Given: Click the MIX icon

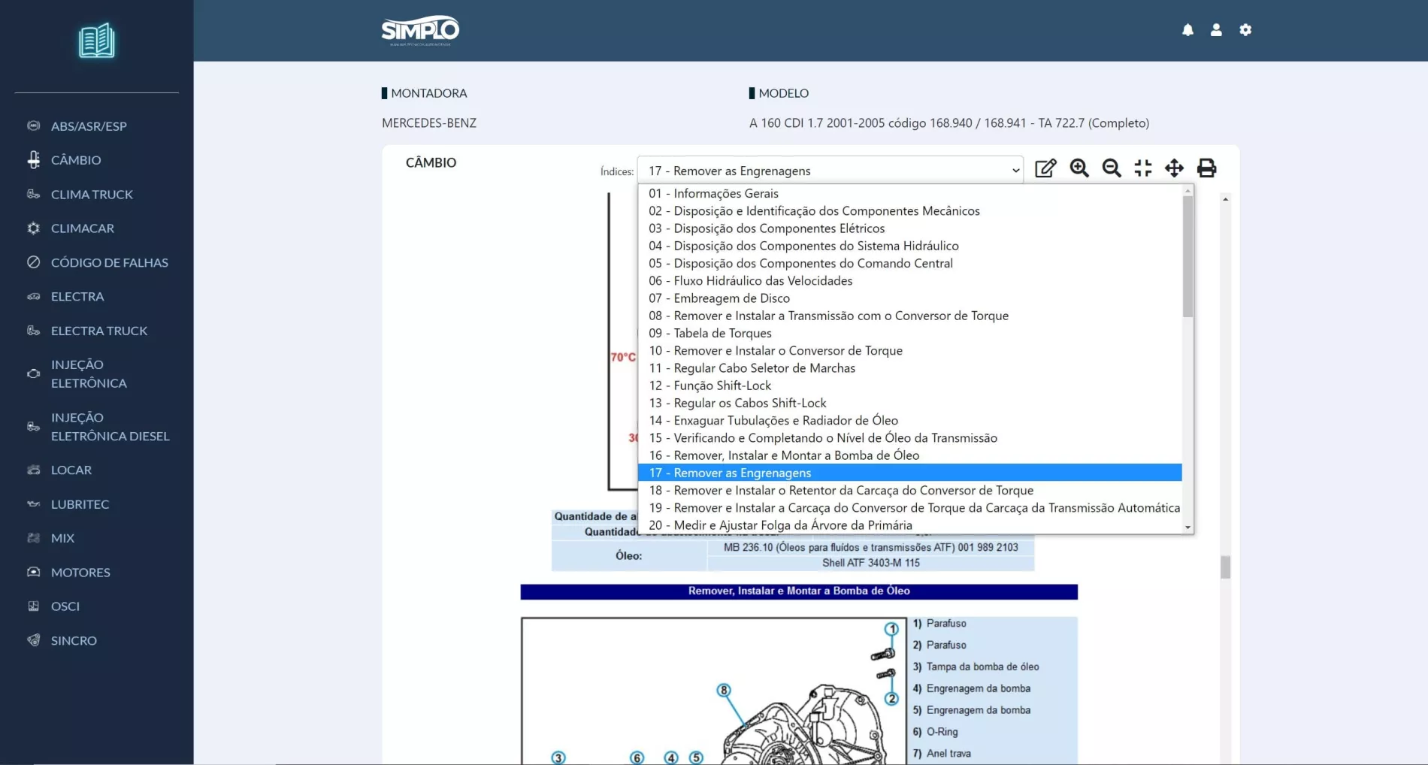Looking at the screenshot, I should coord(34,538).
